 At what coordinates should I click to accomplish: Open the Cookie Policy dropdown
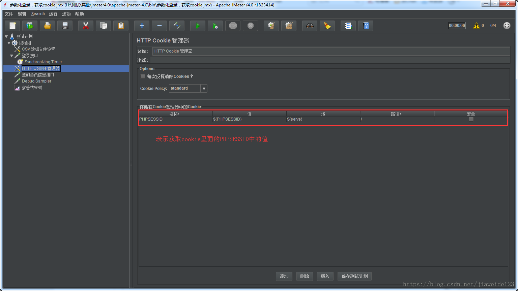coord(188,88)
